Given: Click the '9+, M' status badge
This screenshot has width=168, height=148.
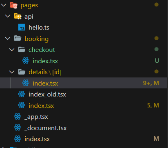Looking at the screenshot, I should tap(151, 83).
